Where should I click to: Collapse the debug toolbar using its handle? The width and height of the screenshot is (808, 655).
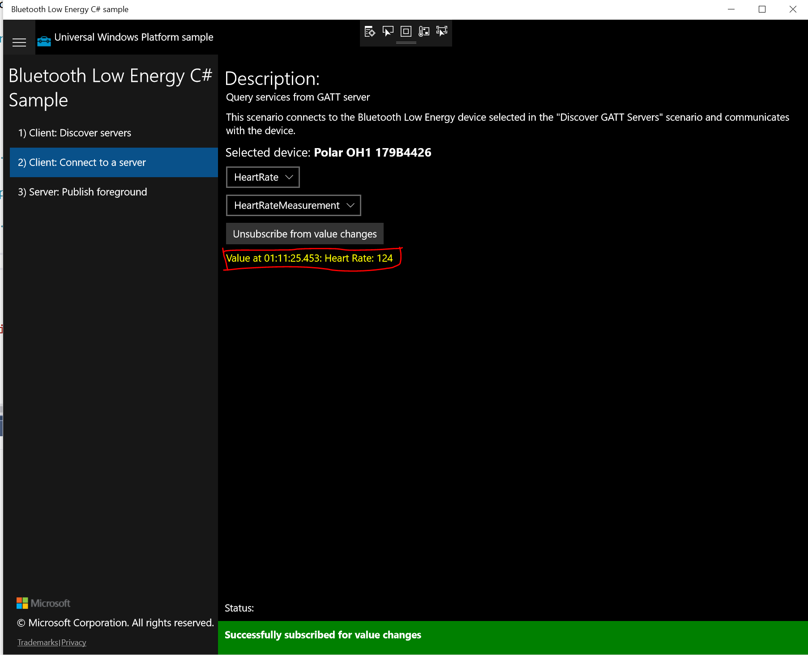tap(406, 43)
